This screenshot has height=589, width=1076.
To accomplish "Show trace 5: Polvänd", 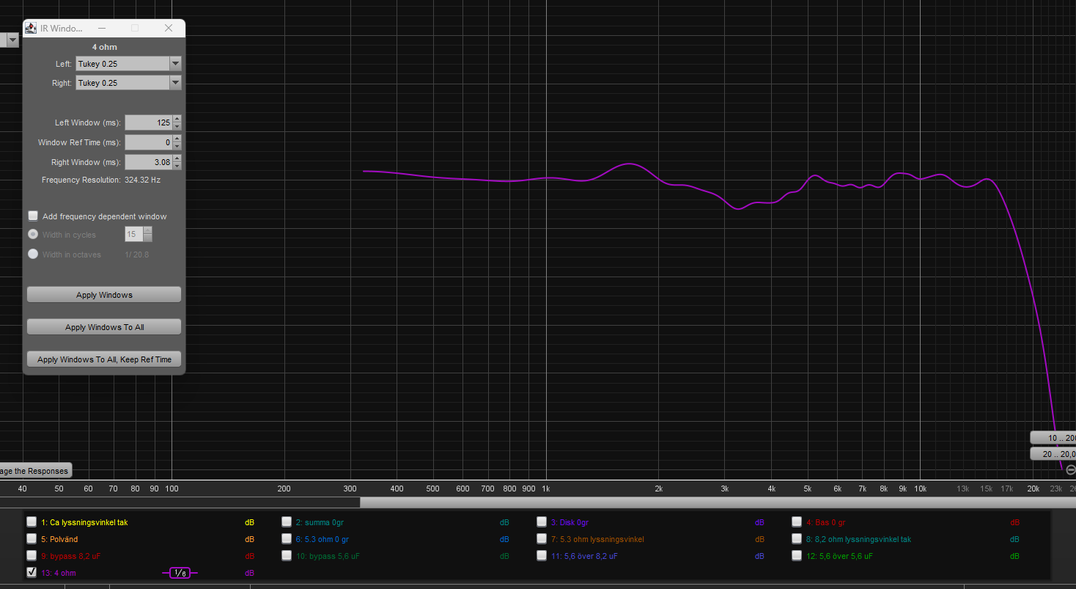I will point(32,538).
